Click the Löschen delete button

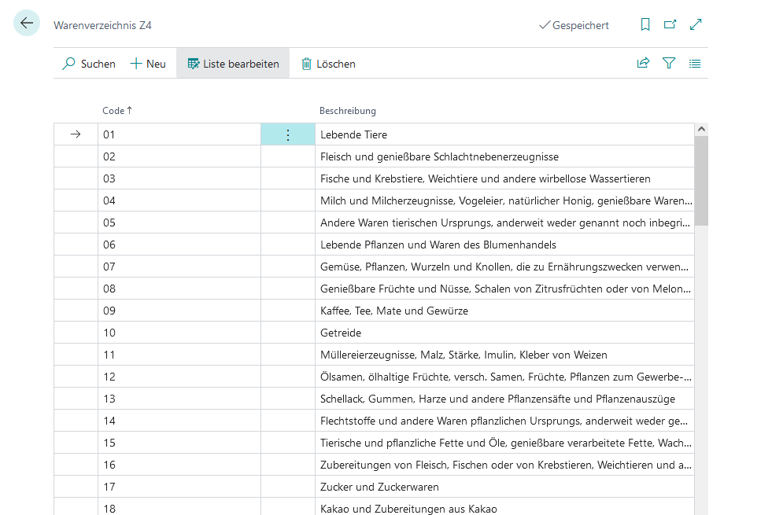point(328,64)
